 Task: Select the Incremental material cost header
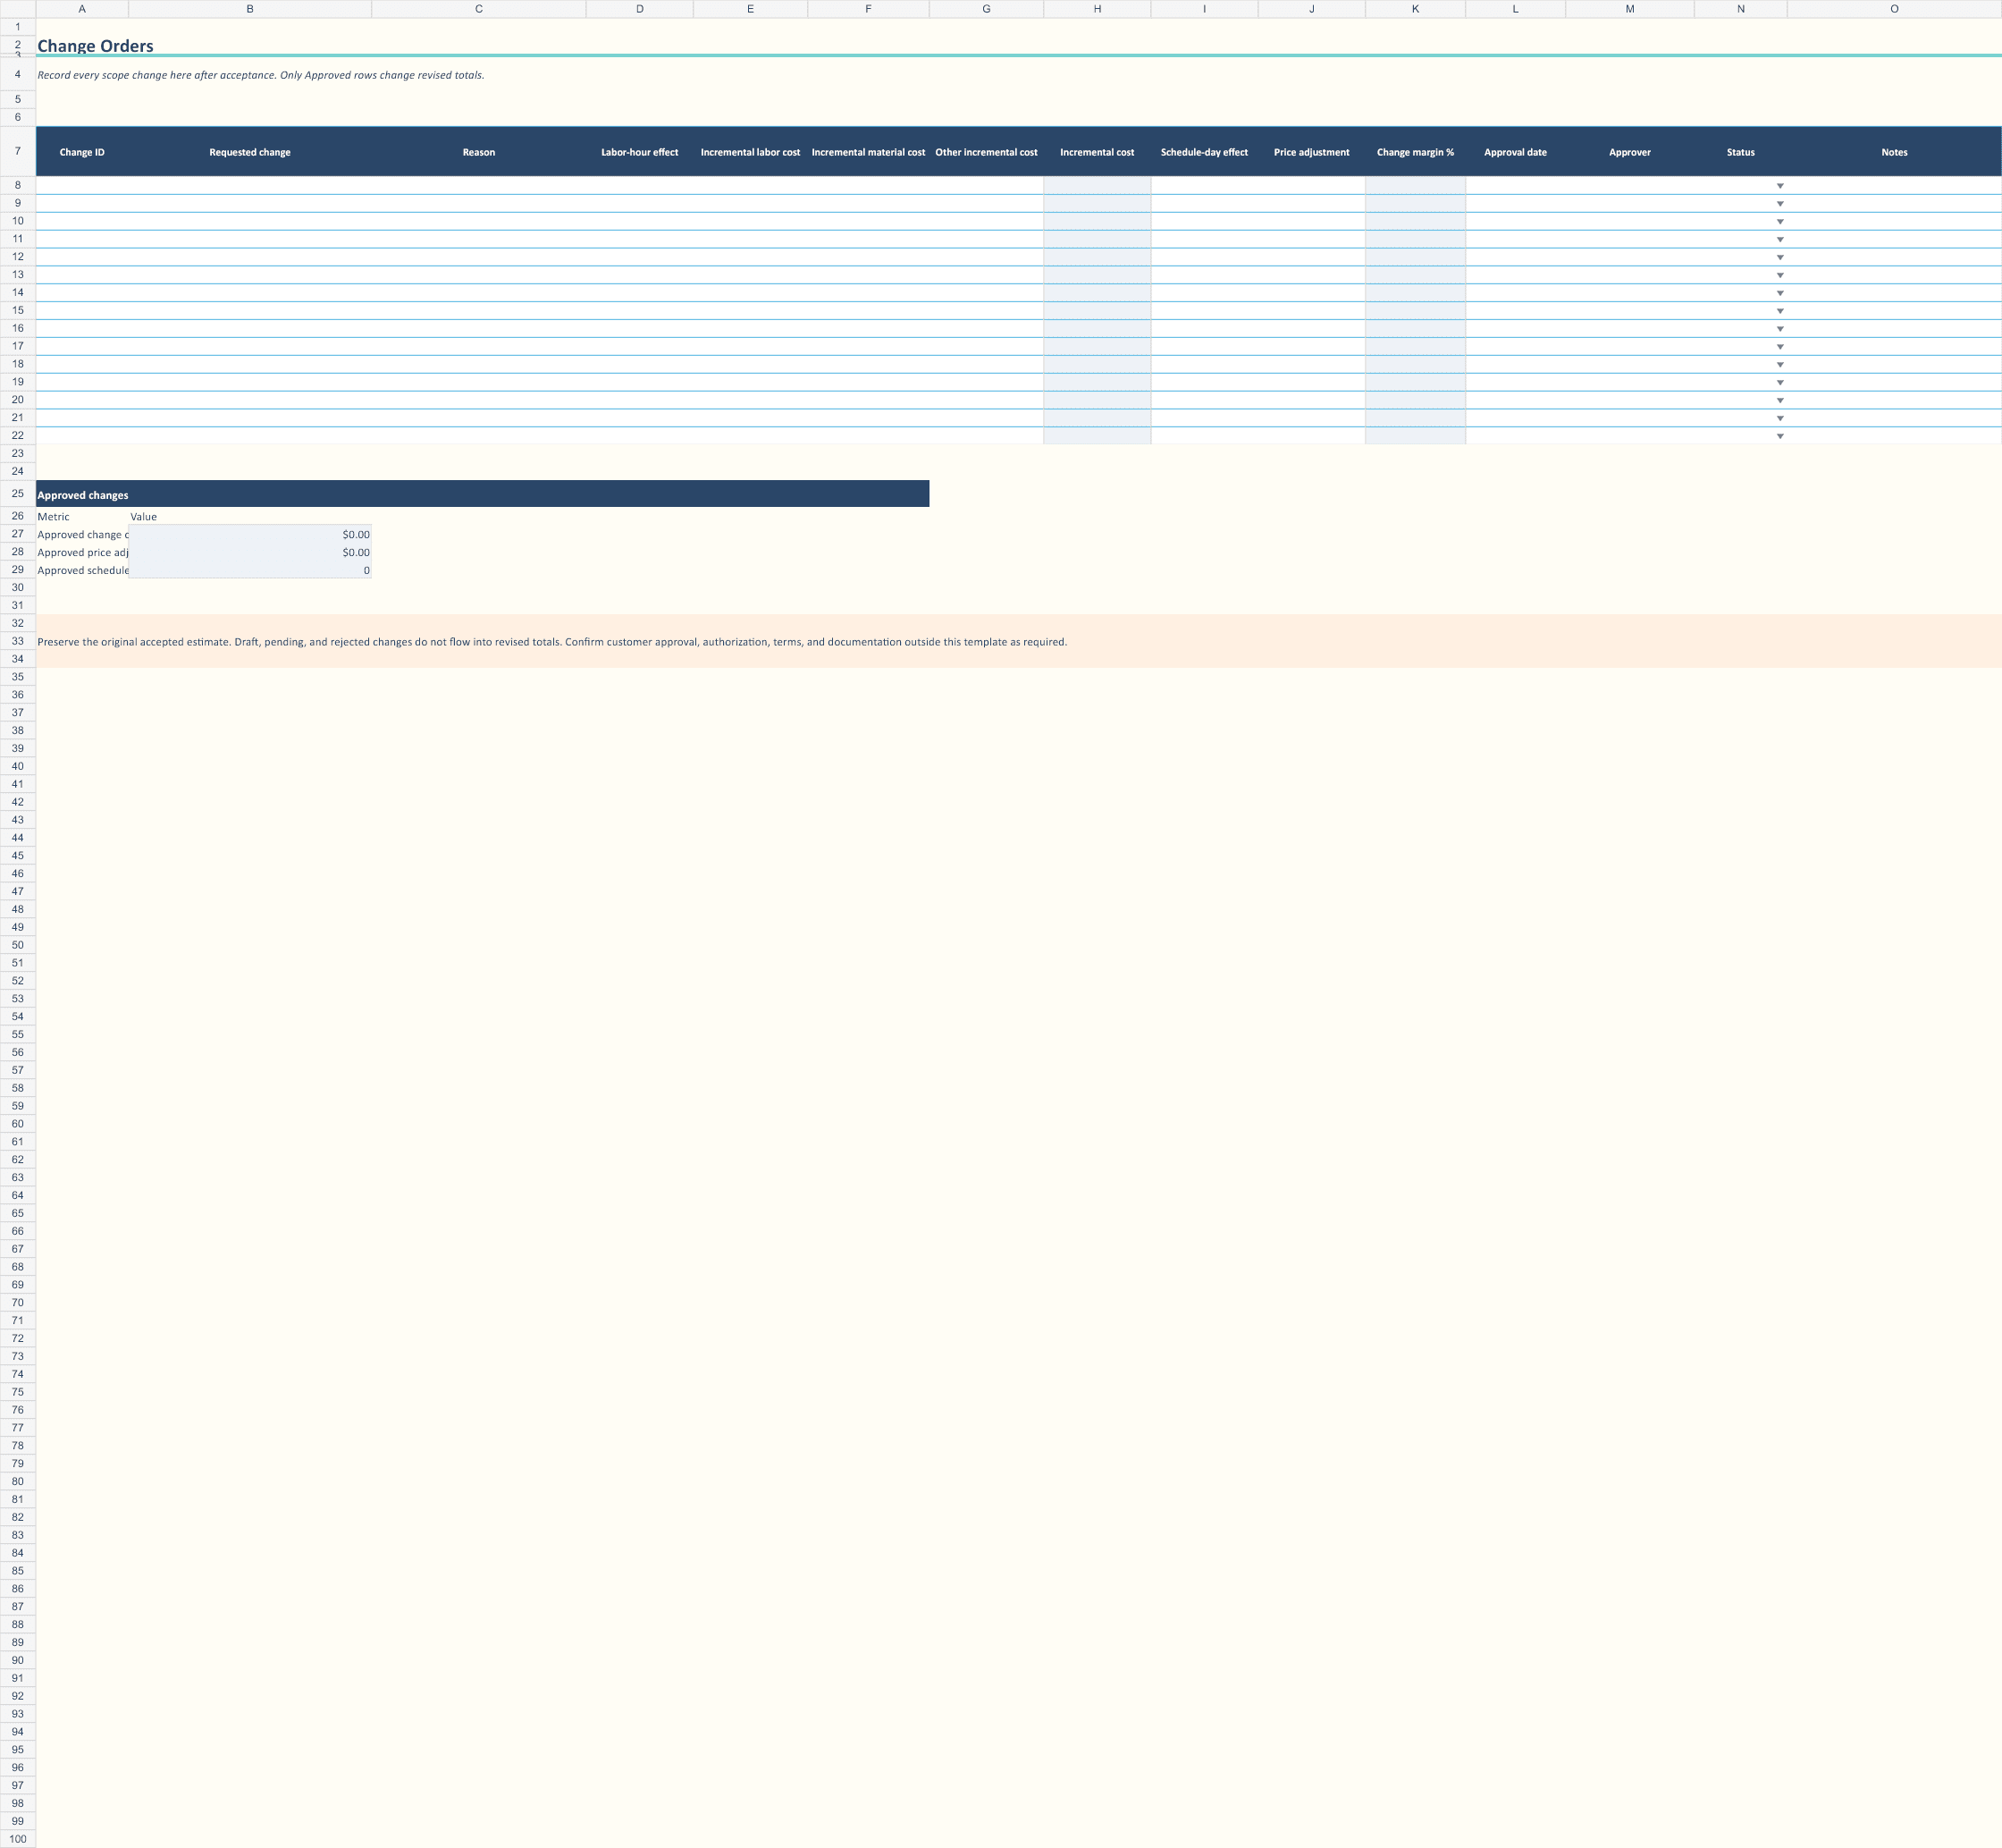(869, 152)
